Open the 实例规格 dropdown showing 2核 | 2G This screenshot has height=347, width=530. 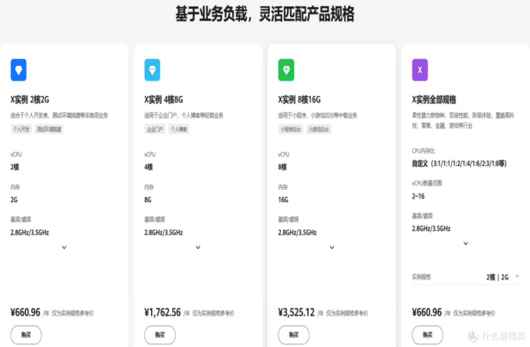pos(465,277)
